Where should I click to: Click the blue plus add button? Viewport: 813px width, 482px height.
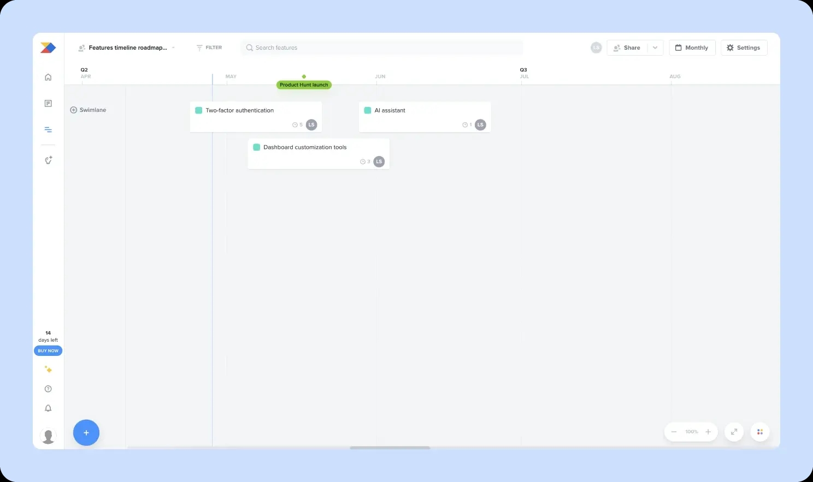[86, 432]
